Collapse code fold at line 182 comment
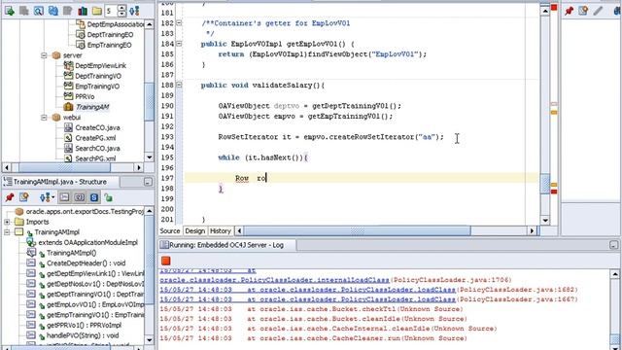The image size is (622, 350). click(x=179, y=23)
